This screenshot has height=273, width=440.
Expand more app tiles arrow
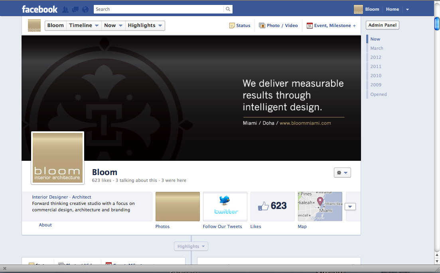tap(350, 207)
